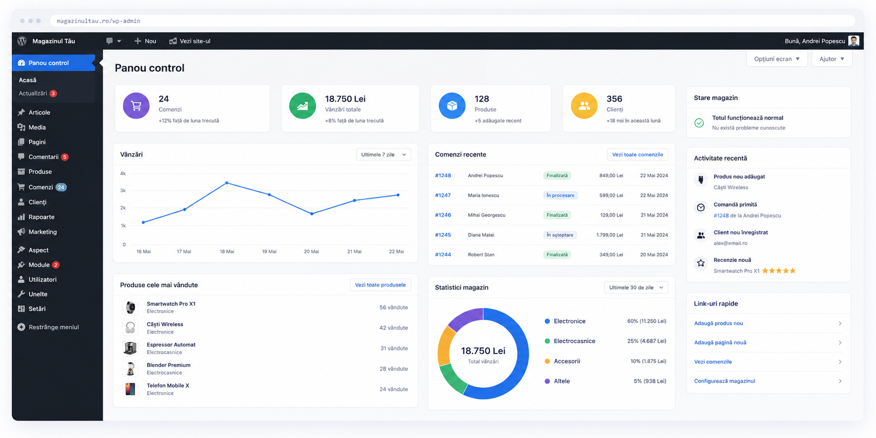Image resolution: width=876 pixels, height=438 pixels.
Task: Click the Electrocasnice green legend dot
Action: coord(547,341)
